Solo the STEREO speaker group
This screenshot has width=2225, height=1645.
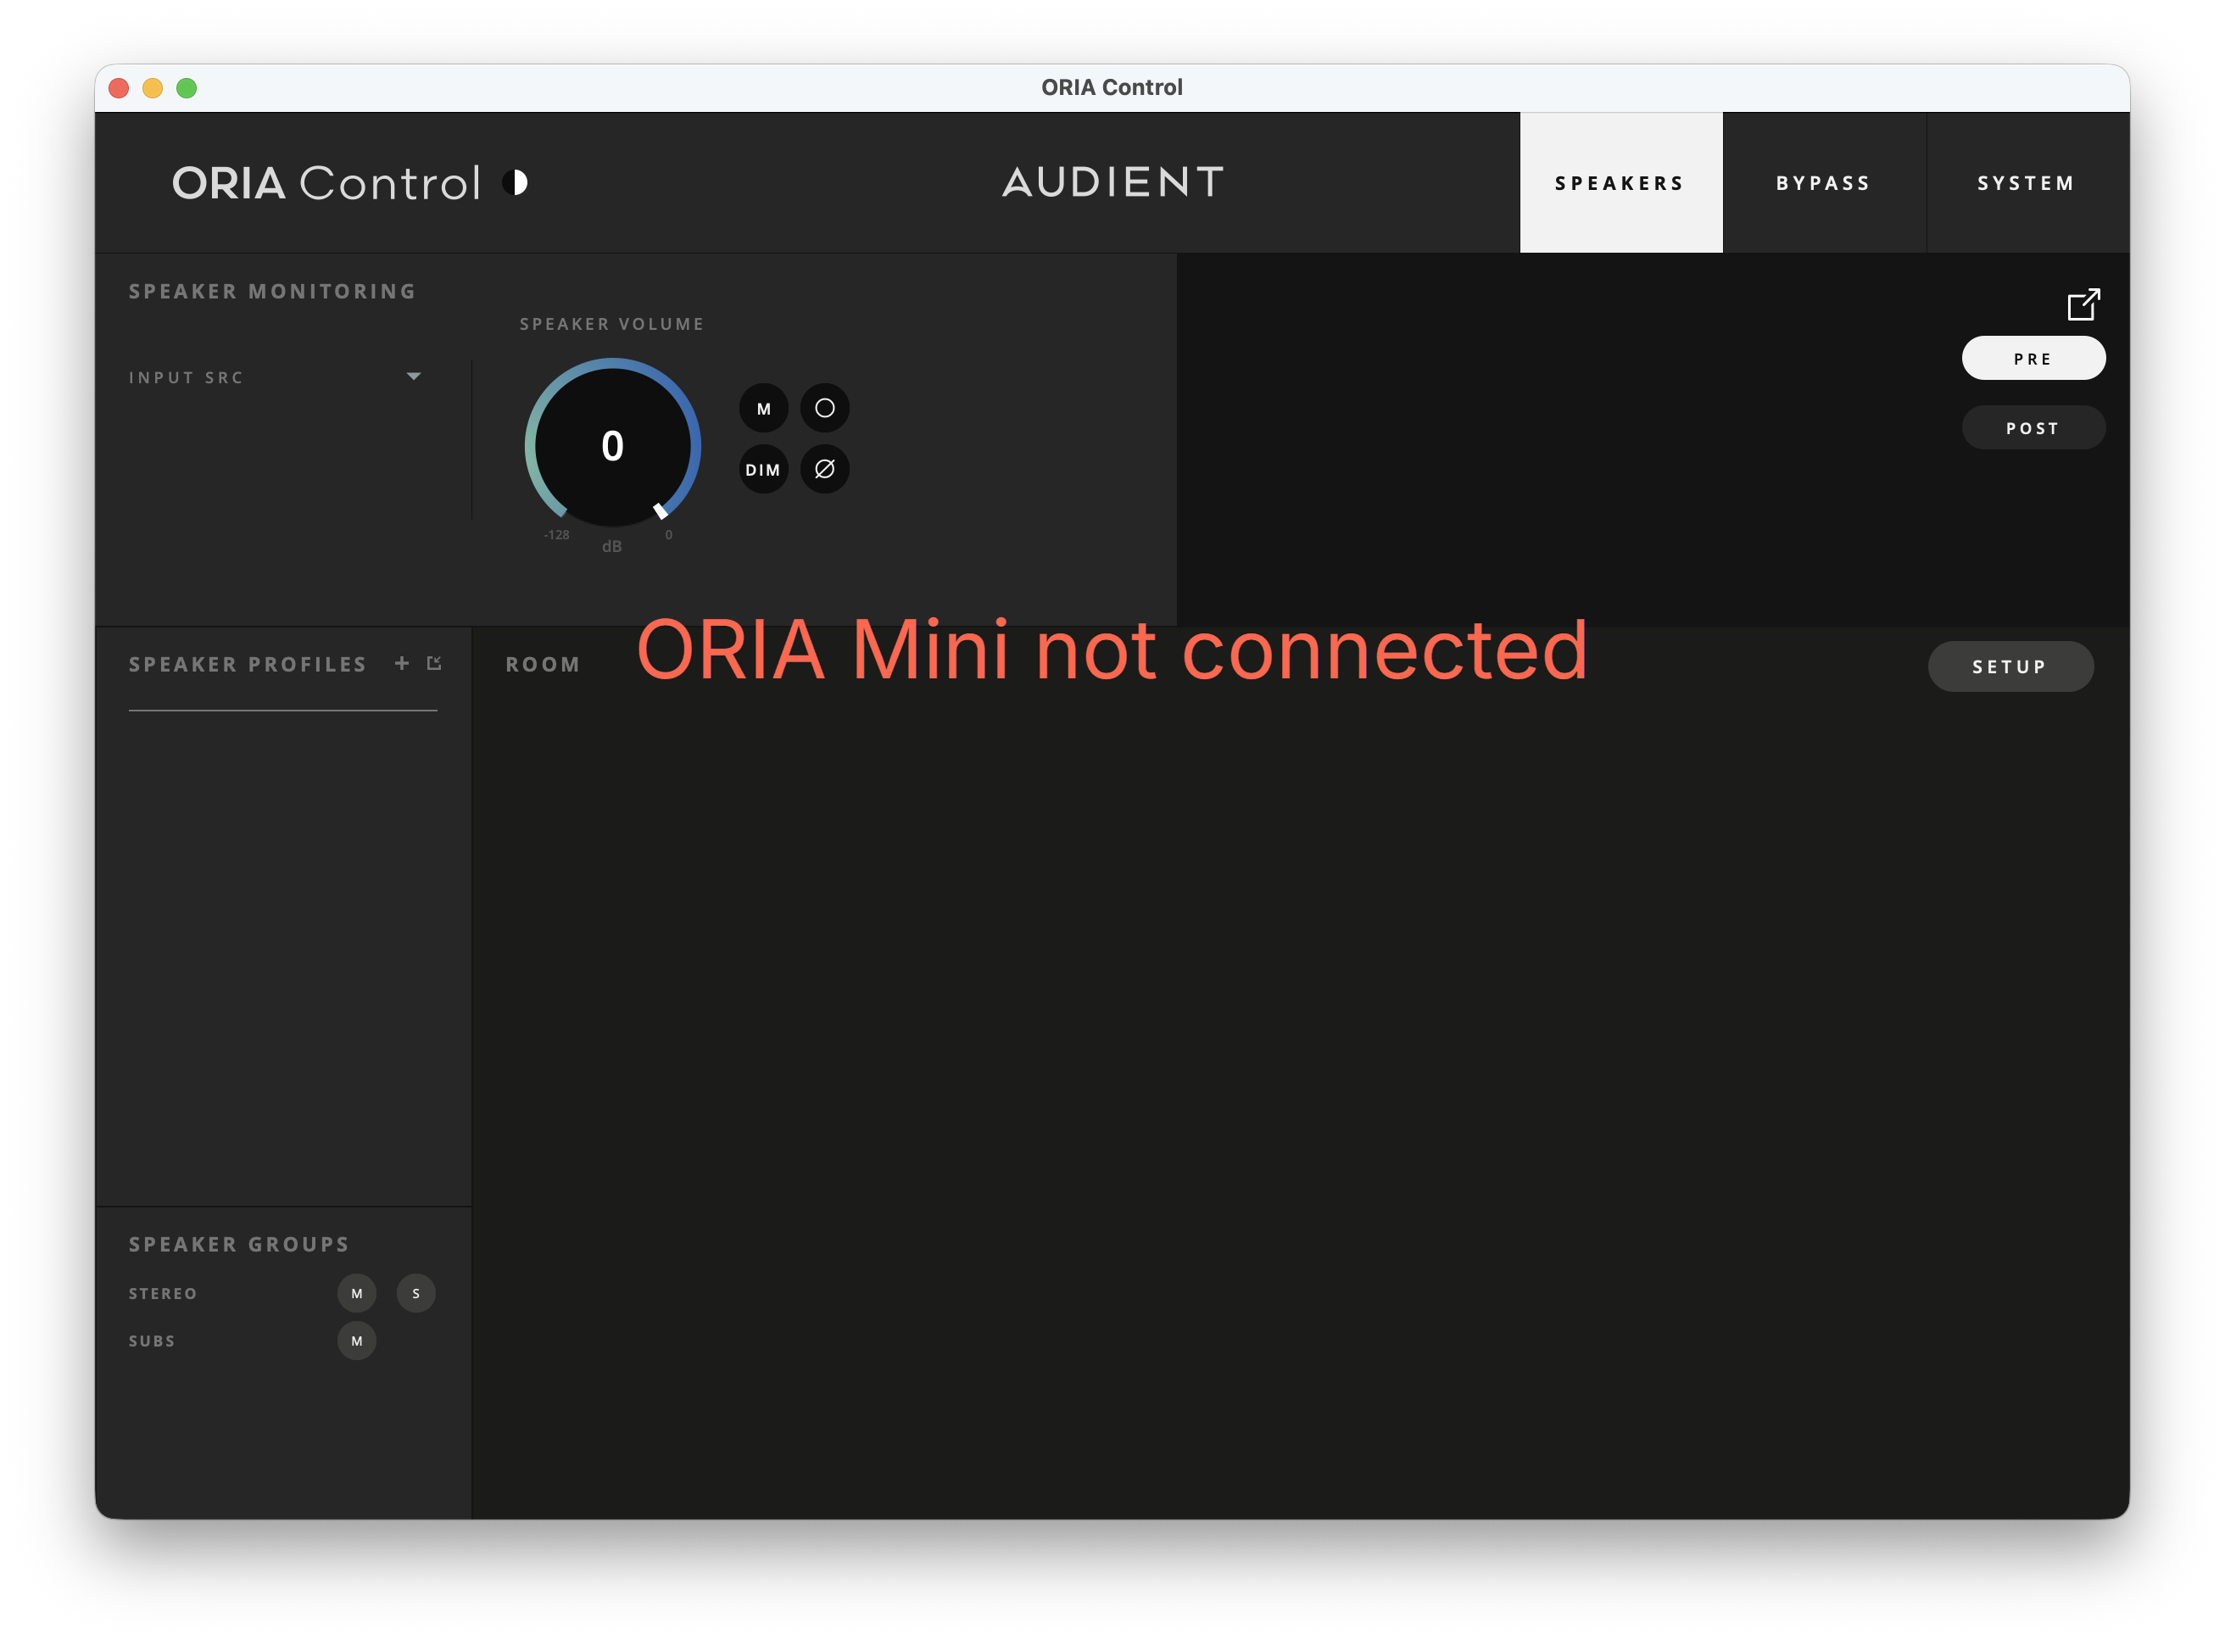[x=416, y=1293]
